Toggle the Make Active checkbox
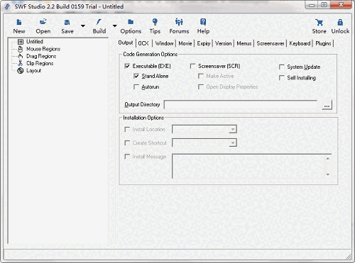The image size is (355, 263). coord(201,76)
